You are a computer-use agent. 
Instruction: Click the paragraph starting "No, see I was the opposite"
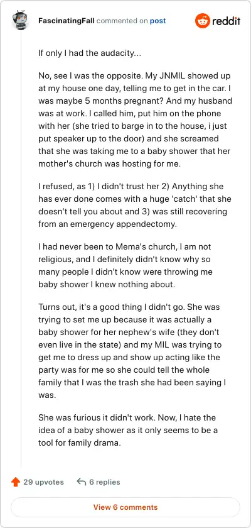[135, 119]
